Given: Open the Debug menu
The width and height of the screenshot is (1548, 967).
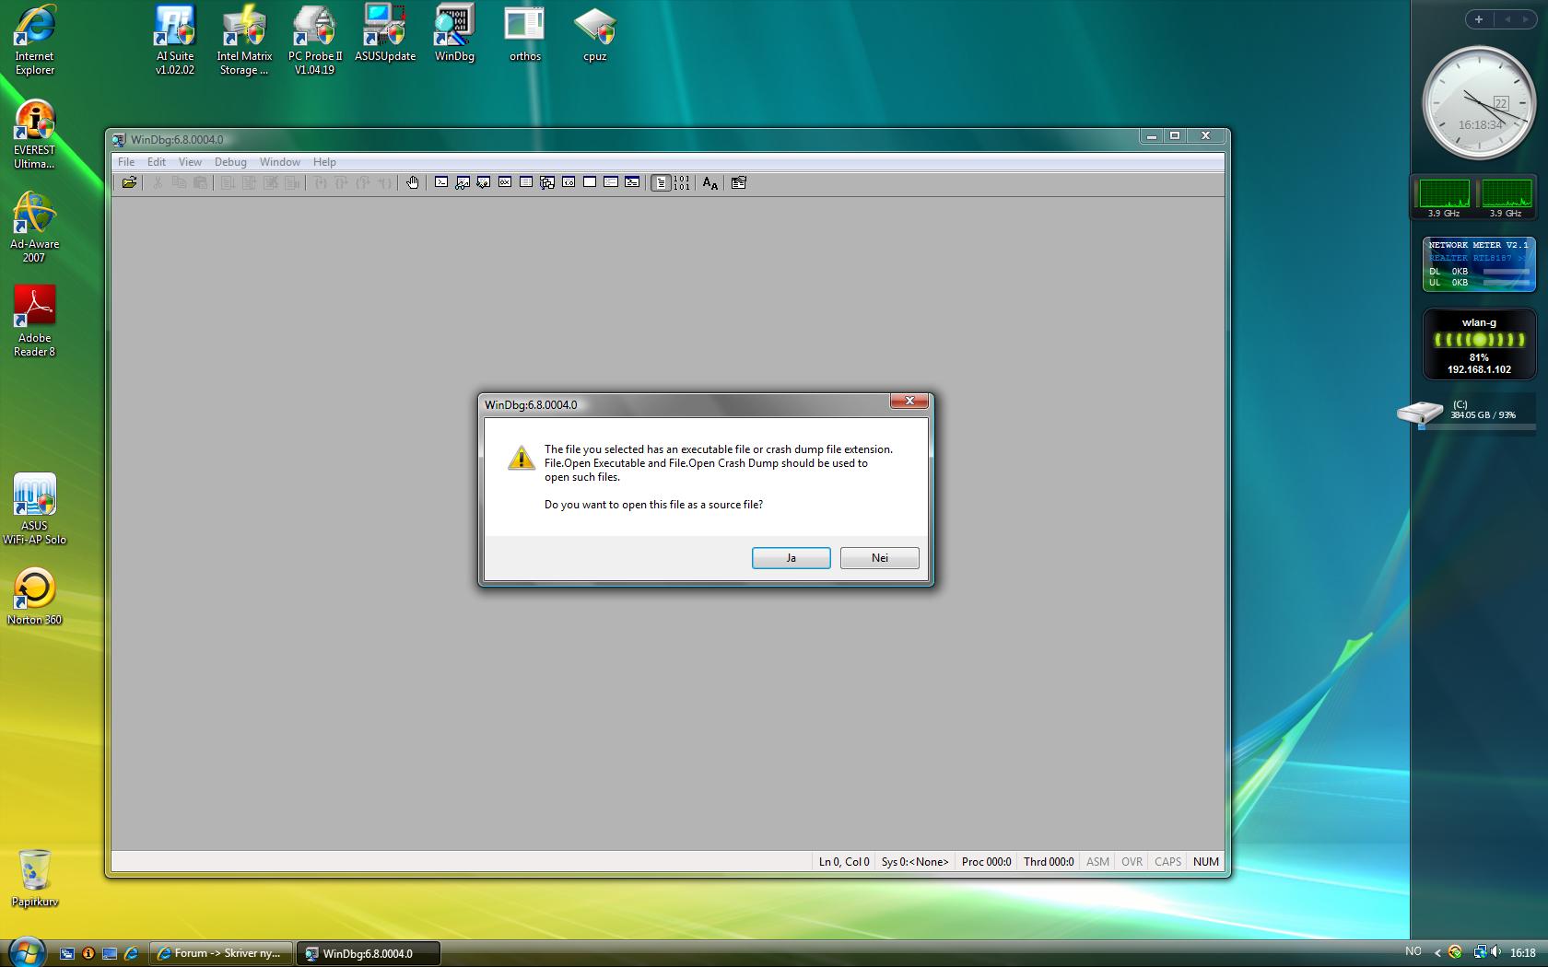Looking at the screenshot, I should 230,162.
